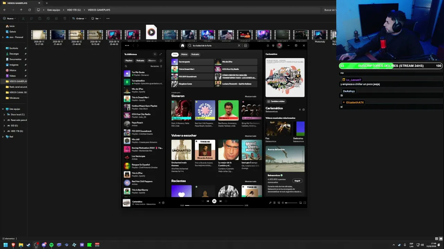Refresh the File Explorer folder view

tap(29, 10)
